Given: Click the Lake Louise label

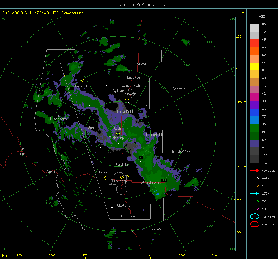Looking at the screenshot, I should click(24, 151).
